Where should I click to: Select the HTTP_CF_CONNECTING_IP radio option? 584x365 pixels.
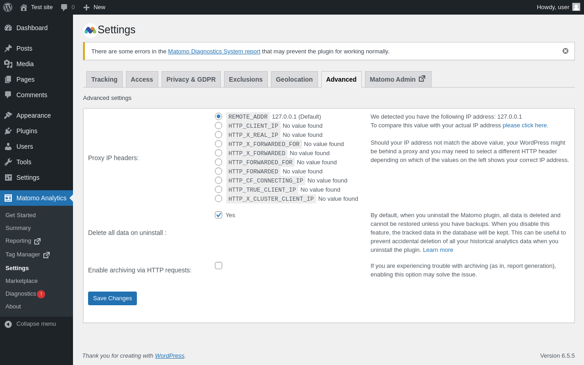pos(219,180)
